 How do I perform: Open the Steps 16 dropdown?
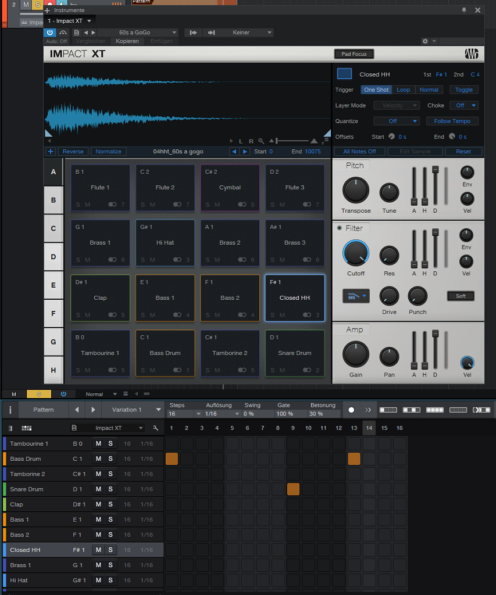pos(198,414)
